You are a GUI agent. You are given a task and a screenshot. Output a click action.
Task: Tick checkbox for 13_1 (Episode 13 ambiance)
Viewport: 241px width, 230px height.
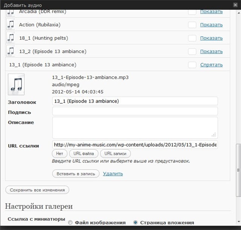point(192,64)
